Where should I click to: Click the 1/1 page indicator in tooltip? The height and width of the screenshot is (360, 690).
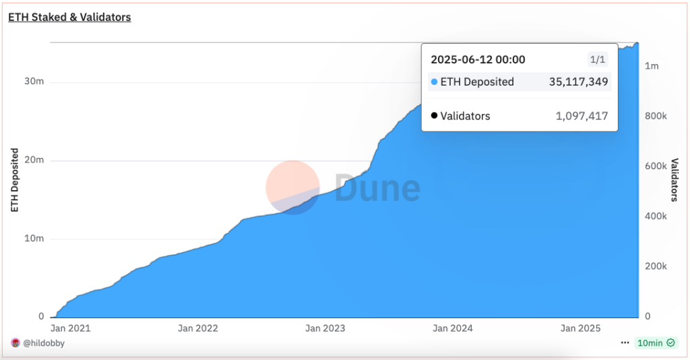(598, 60)
